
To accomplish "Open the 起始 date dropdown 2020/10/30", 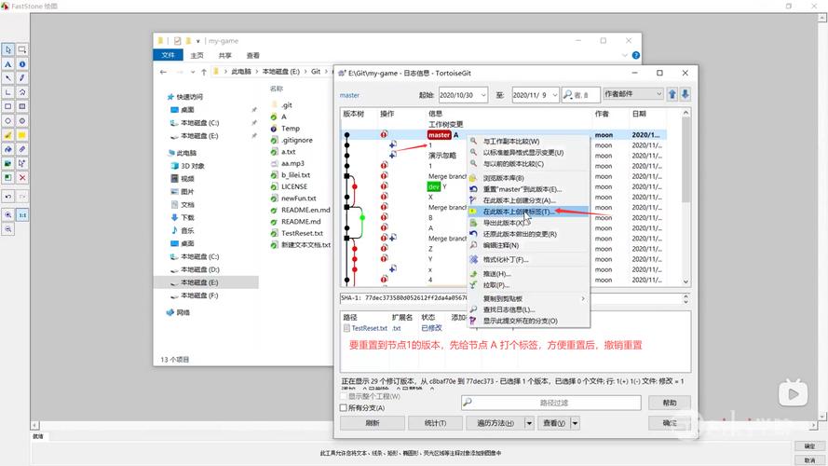I will [x=483, y=95].
